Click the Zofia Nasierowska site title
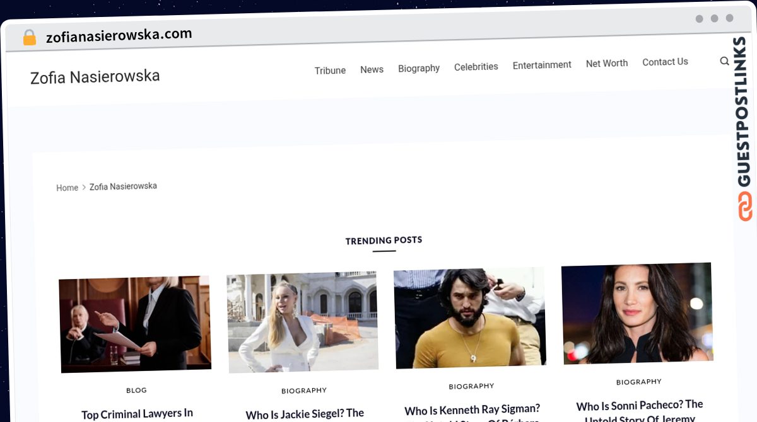757x422 pixels. click(95, 77)
